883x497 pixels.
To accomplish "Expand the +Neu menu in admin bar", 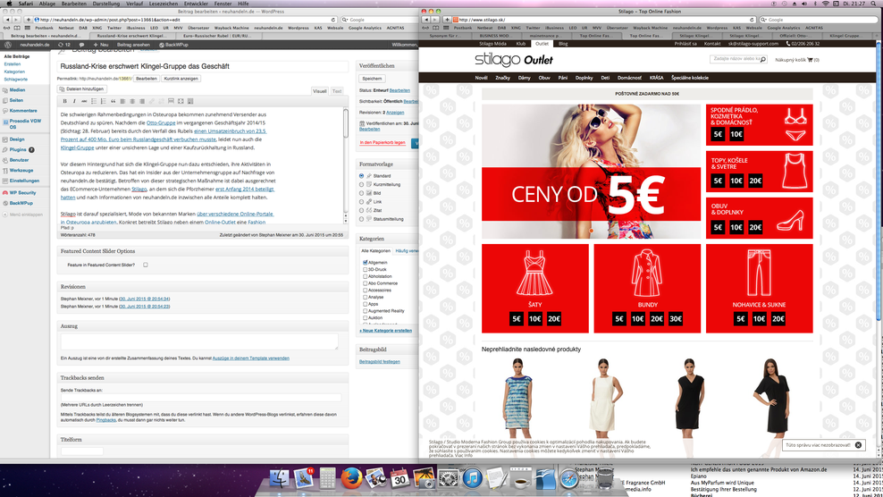I will (x=101, y=45).
